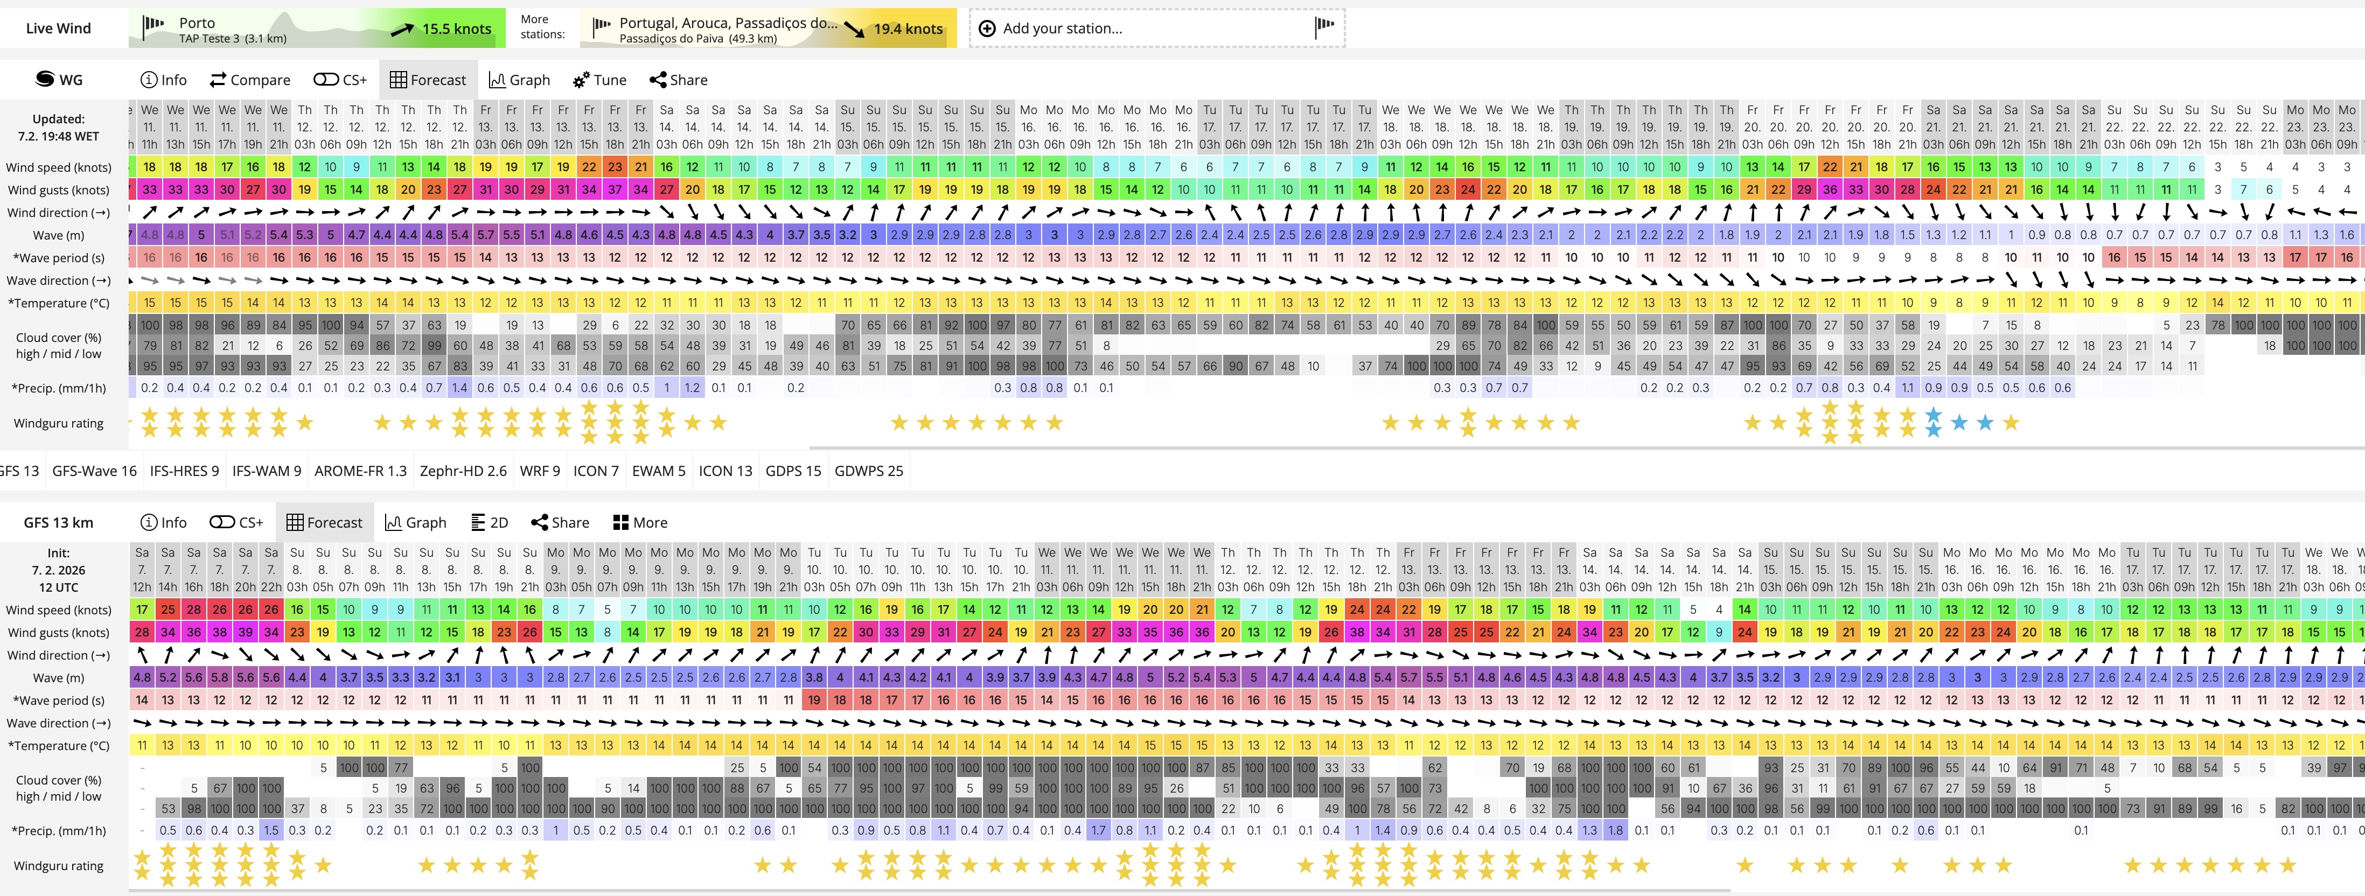Toggle CS+ switch in GFS 13 km panel

pos(222,522)
